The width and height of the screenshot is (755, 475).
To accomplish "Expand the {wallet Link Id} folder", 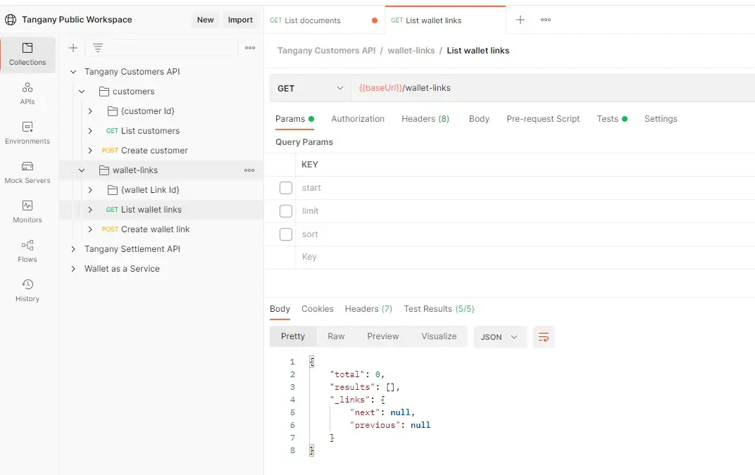I will click(x=90, y=190).
